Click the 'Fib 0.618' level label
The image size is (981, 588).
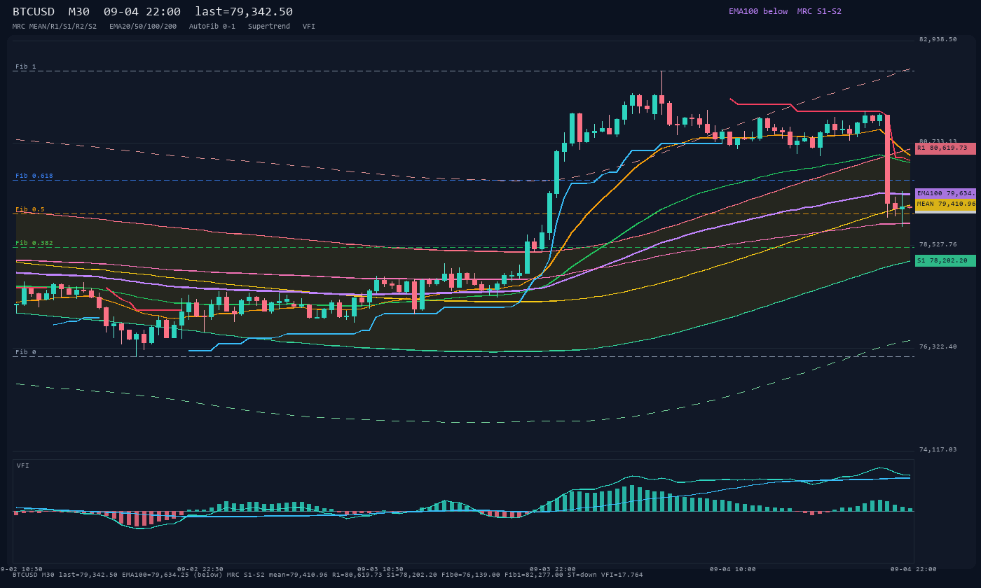click(x=34, y=176)
